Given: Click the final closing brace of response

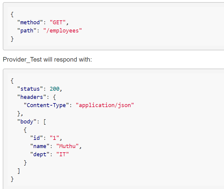Looking at the screenshot, I should pos(12,179).
